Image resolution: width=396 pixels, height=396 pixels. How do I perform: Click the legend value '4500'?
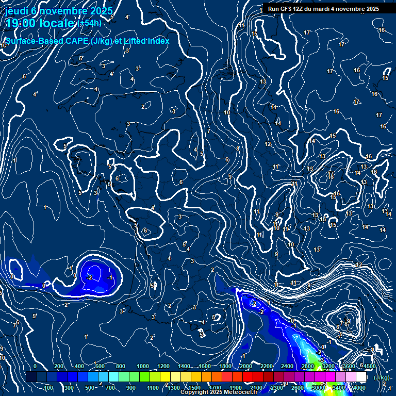click(x=370, y=366)
